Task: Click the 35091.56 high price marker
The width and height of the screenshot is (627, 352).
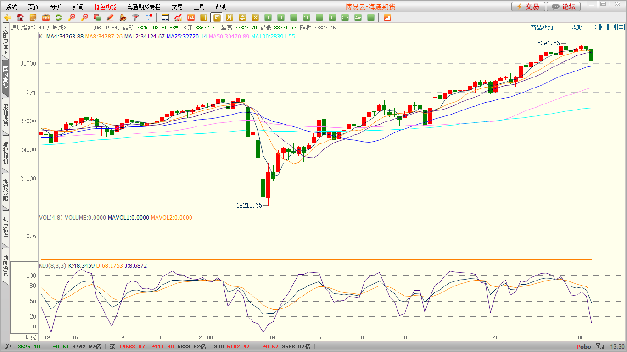Action: click(547, 43)
